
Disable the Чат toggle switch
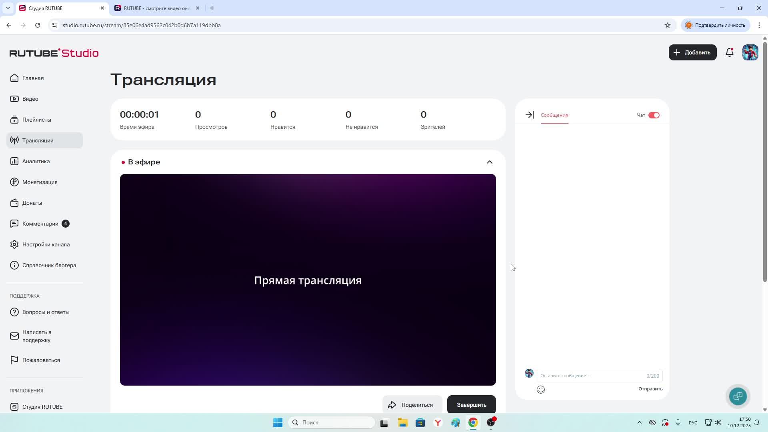click(654, 115)
